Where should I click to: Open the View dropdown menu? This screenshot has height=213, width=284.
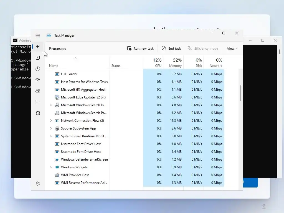pos(232,49)
